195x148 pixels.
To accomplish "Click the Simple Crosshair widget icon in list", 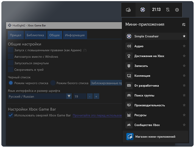I will coord(129,36).
